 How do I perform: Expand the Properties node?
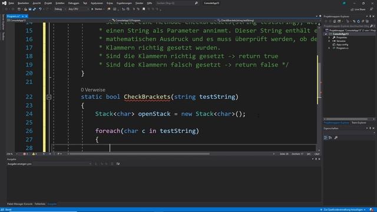click(x=329, y=38)
